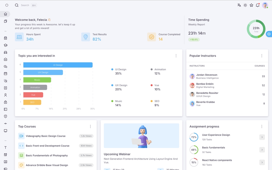Viewport: 272px width, 170px height.
Task: Open the toggle-switch icon at the sidebar bottom
Action: coord(5,169)
